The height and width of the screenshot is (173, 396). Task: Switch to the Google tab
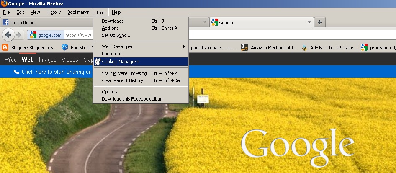click(262, 22)
